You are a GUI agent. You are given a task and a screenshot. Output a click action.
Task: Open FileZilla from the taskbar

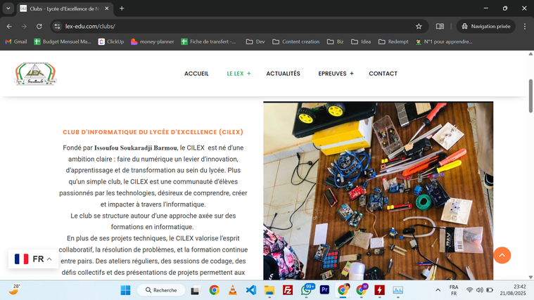coord(288,289)
